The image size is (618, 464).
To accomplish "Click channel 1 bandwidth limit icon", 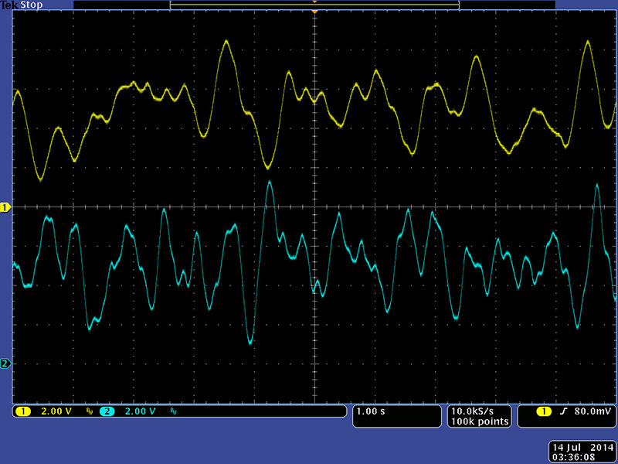I will (x=89, y=411).
